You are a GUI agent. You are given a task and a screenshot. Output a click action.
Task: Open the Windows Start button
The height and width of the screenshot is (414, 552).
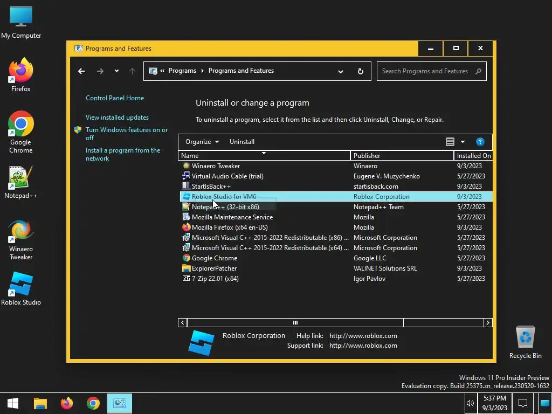point(13,403)
